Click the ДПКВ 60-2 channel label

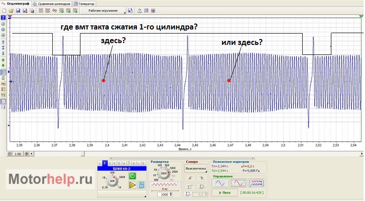click(x=121, y=168)
